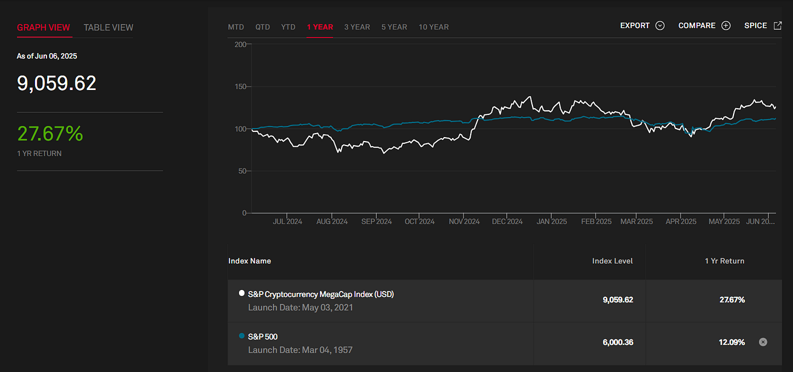Screen dimensions: 793x372
Task: Click the 1 Yr Return column header
Action: (724, 261)
